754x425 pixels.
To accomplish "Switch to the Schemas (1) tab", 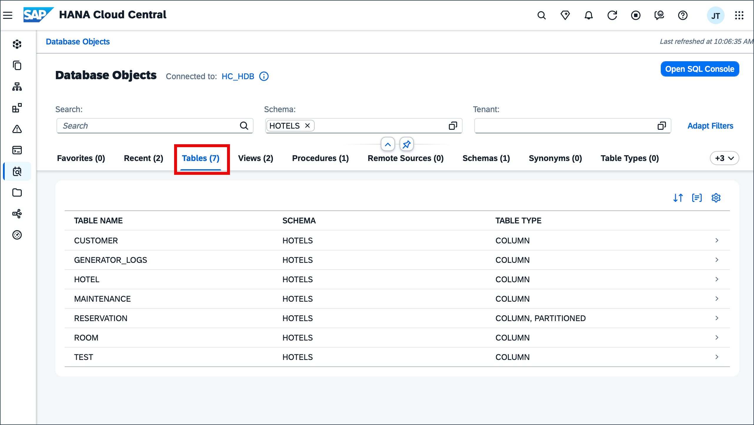I will [486, 158].
